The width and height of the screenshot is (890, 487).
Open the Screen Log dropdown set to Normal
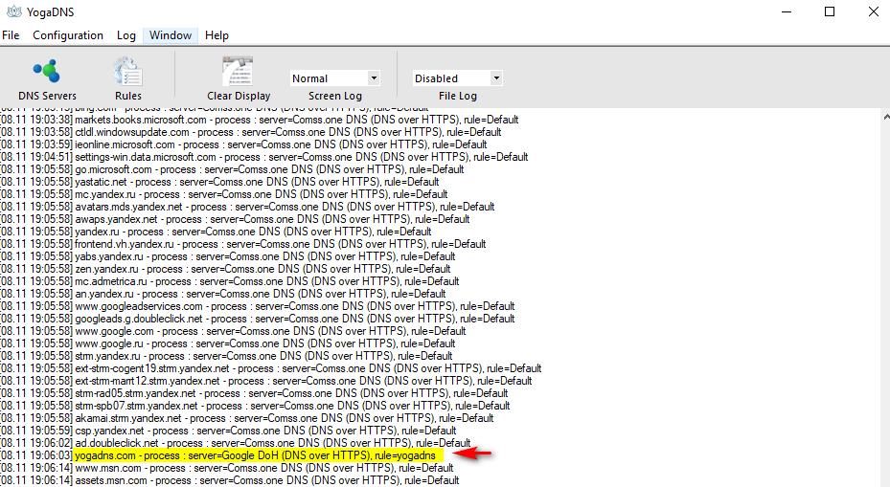click(334, 78)
